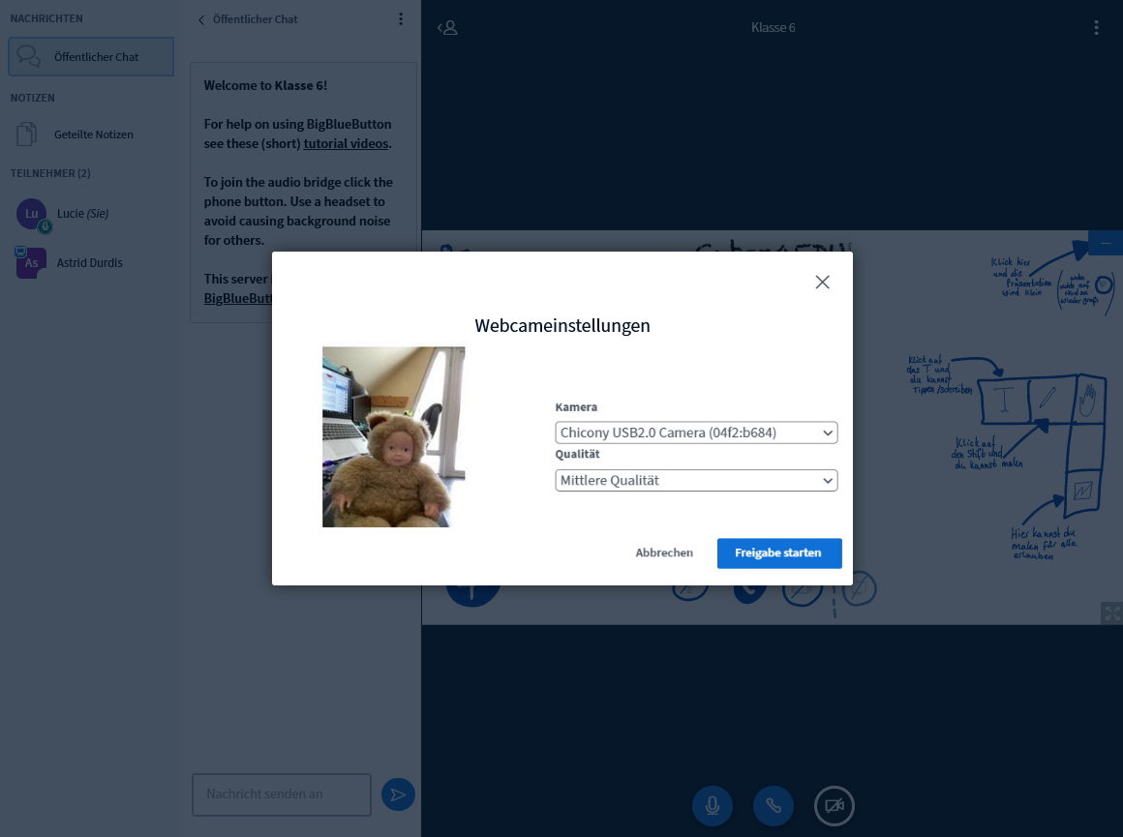Screen dimensions: 1123x837
Task: Select participant Lucie (Sie) name
Action: 83,214
